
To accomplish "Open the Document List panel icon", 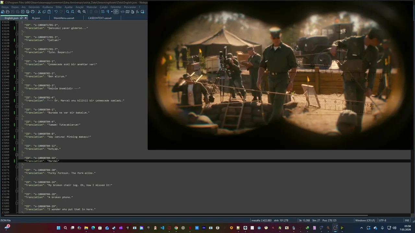I will [x=132, y=12].
